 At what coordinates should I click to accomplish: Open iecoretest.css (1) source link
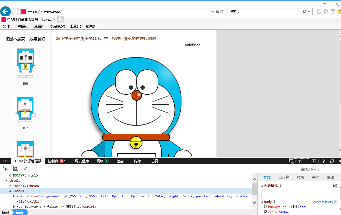point(325,202)
